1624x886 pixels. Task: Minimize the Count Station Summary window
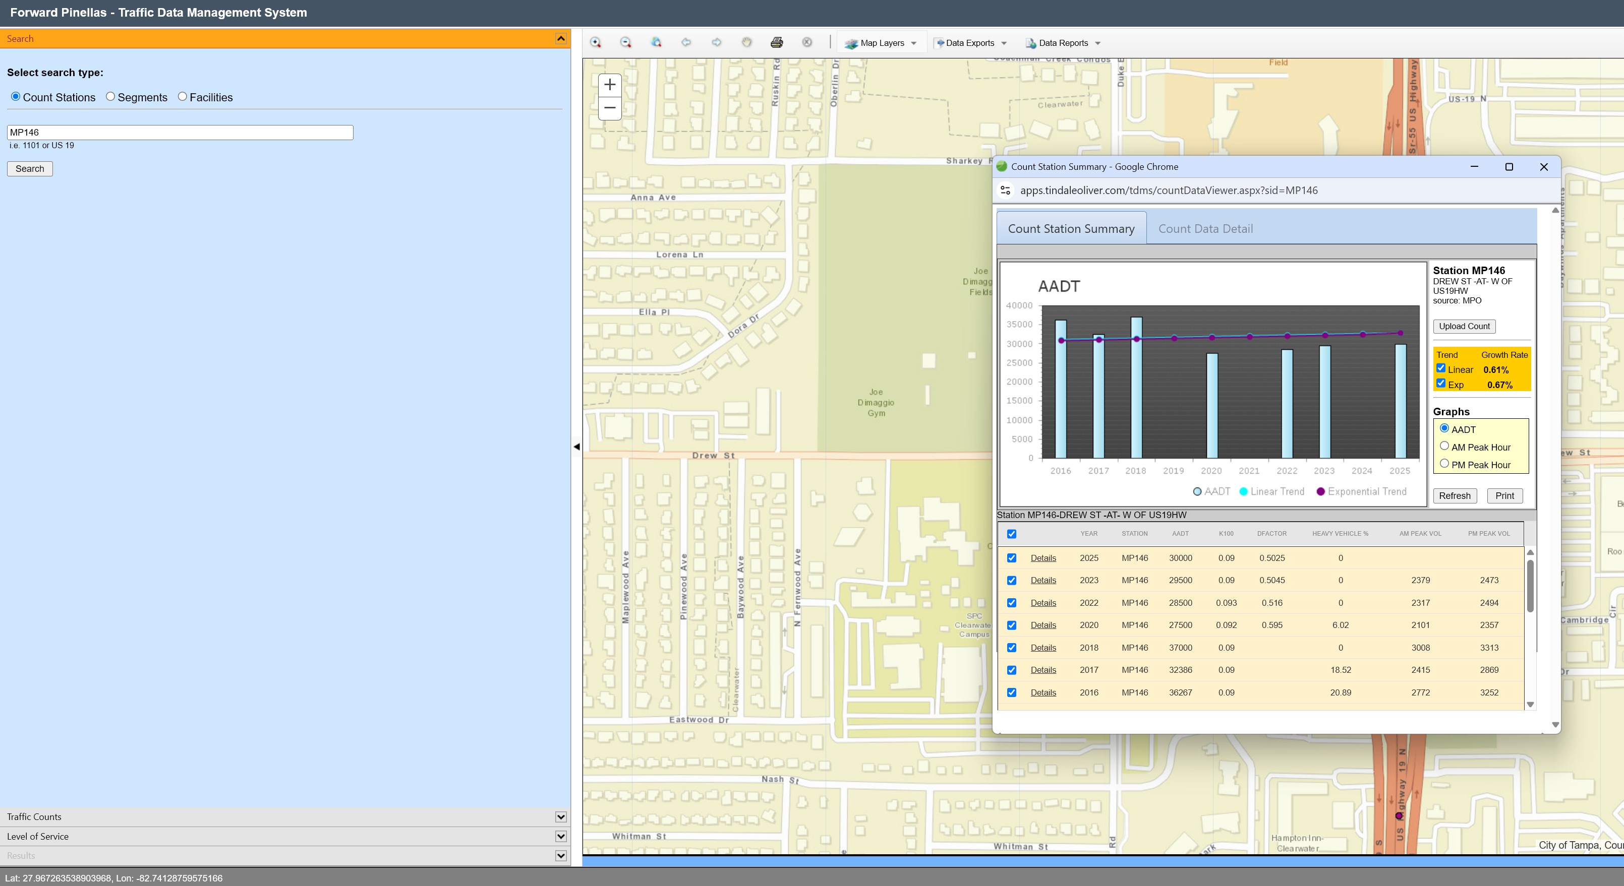click(1474, 166)
